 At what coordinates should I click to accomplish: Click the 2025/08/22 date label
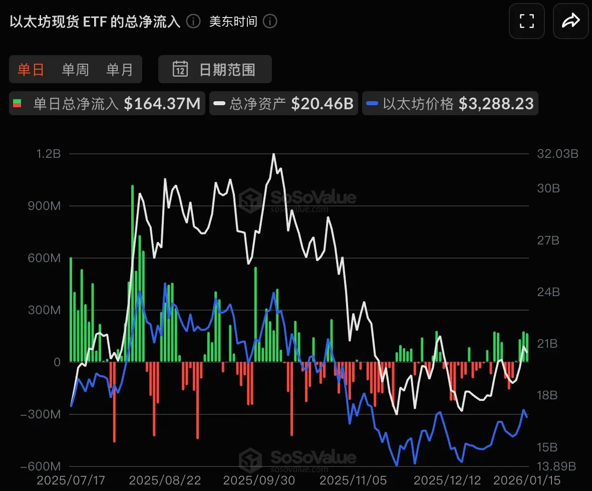(x=165, y=480)
